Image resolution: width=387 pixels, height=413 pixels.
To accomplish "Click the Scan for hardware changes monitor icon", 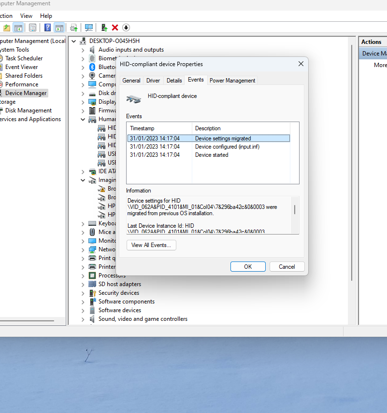I will [89, 28].
